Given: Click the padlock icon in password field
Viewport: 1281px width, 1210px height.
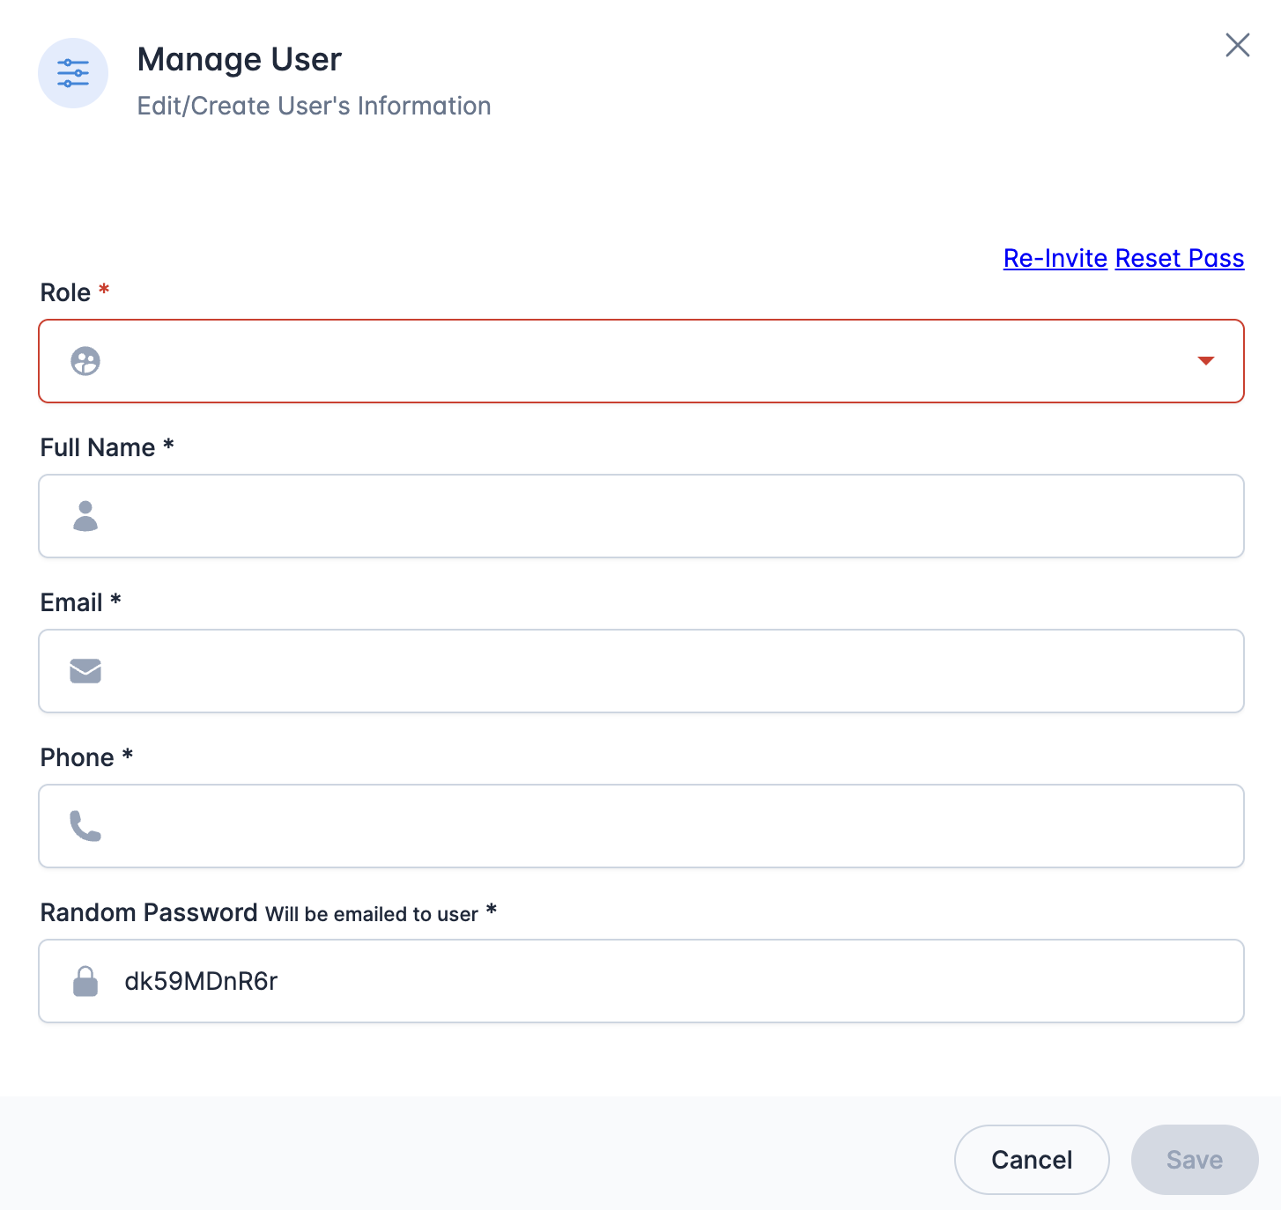Looking at the screenshot, I should pyautogui.click(x=85, y=981).
